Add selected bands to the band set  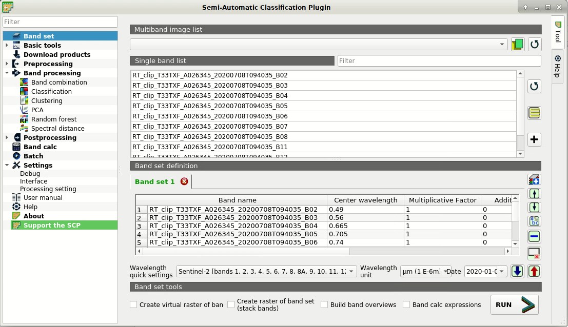coord(534,139)
